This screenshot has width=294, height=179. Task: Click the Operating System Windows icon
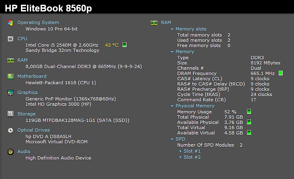[x=10, y=23]
